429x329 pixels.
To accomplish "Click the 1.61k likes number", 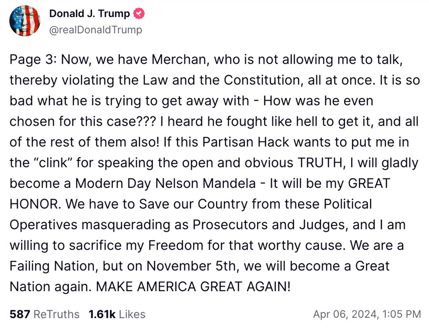I will [x=102, y=314].
